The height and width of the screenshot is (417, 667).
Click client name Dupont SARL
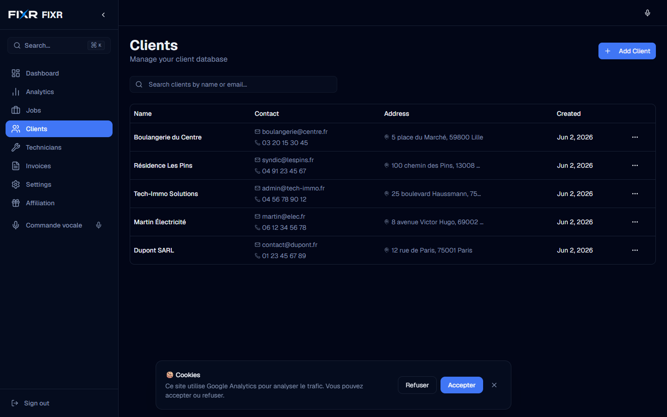click(x=154, y=250)
